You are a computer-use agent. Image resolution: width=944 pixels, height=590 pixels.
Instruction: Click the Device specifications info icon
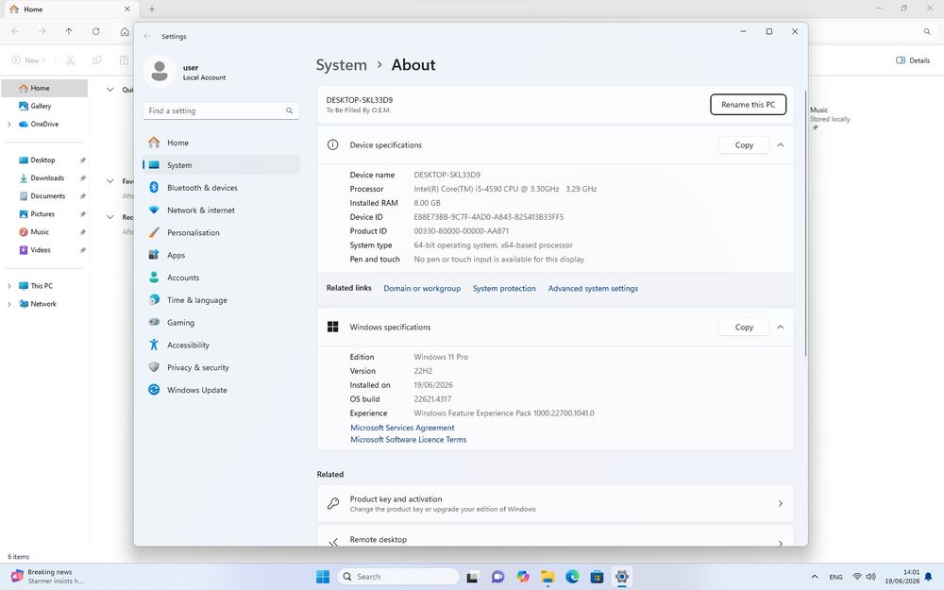pos(332,144)
